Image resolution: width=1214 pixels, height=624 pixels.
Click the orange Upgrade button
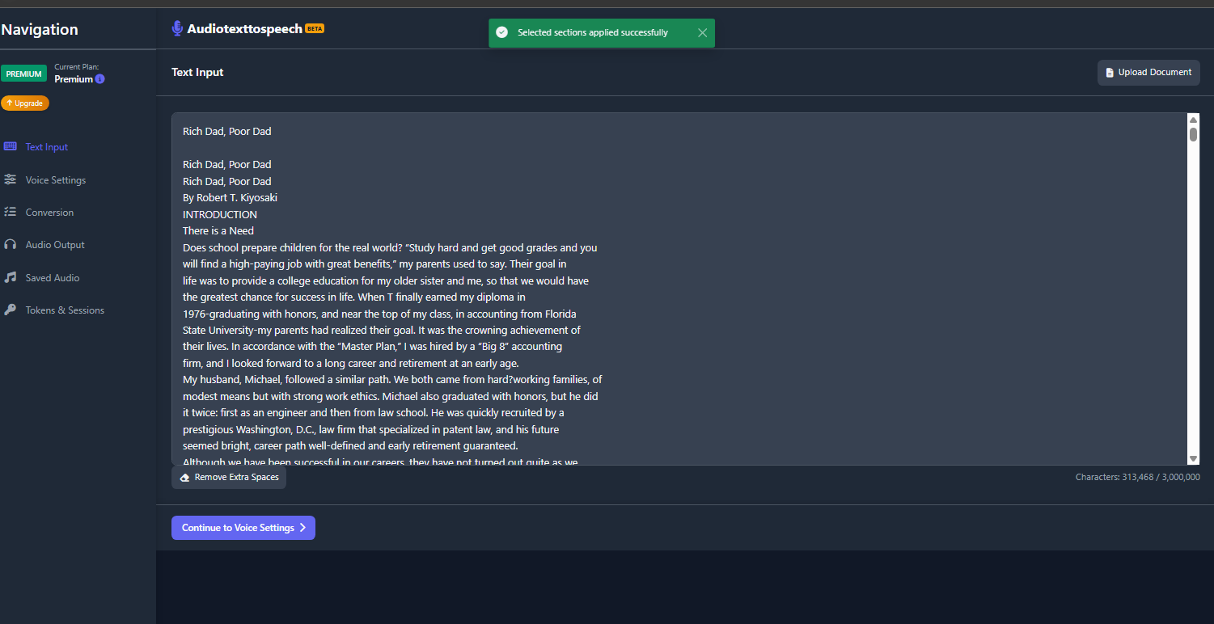[25, 103]
